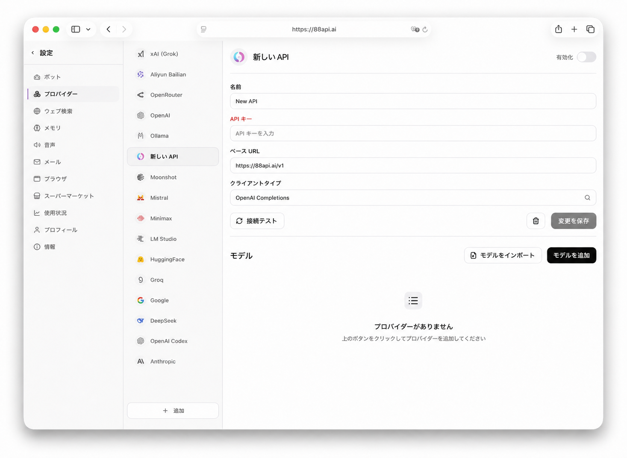Click the trash delete provider icon

pos(536,221)
